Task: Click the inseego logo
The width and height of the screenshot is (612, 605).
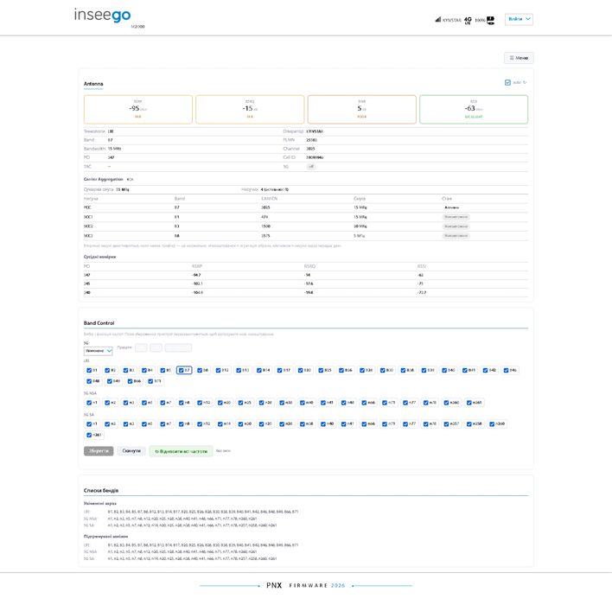Action: [102, 16]
